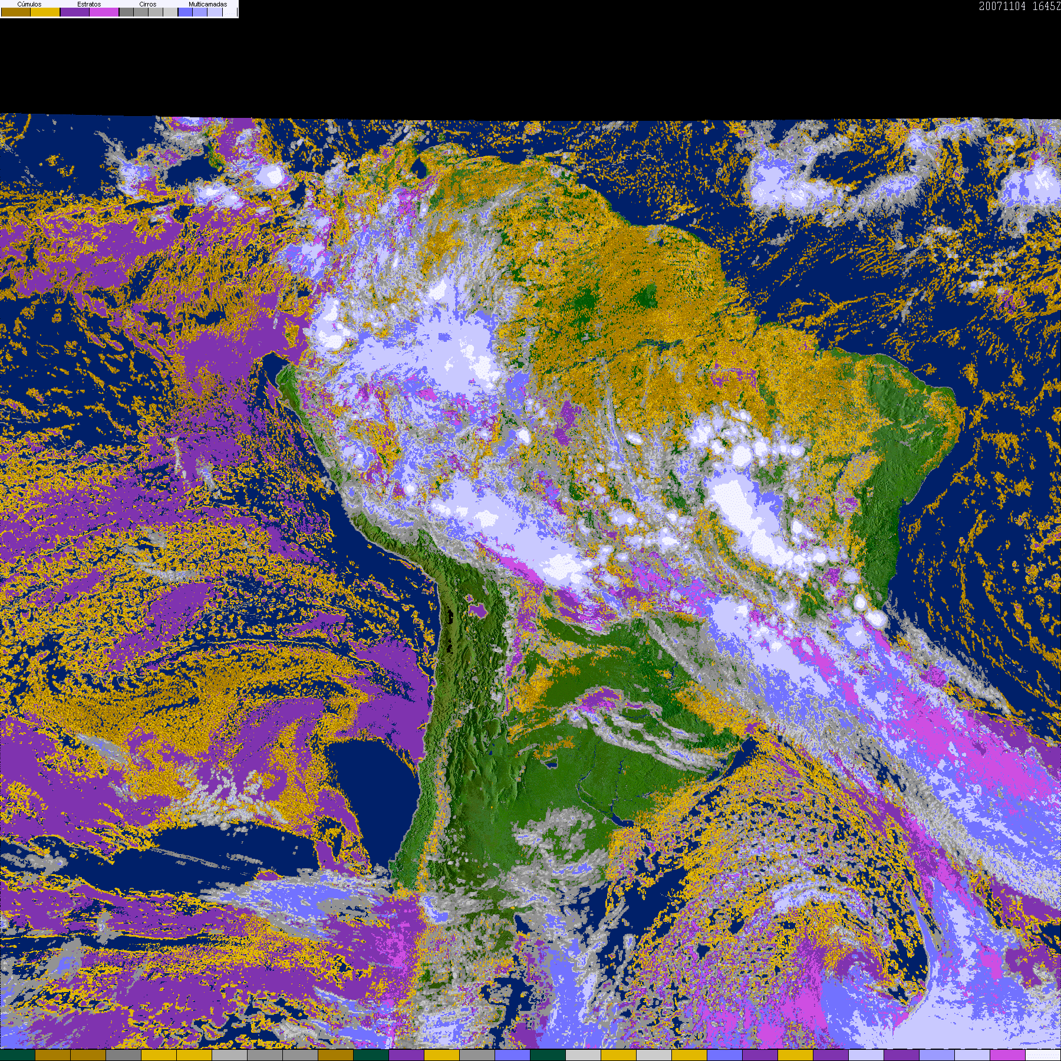Select the lightest gray Cirros swatch
Screen dimensions: 1061x1061
click(170, 12)
